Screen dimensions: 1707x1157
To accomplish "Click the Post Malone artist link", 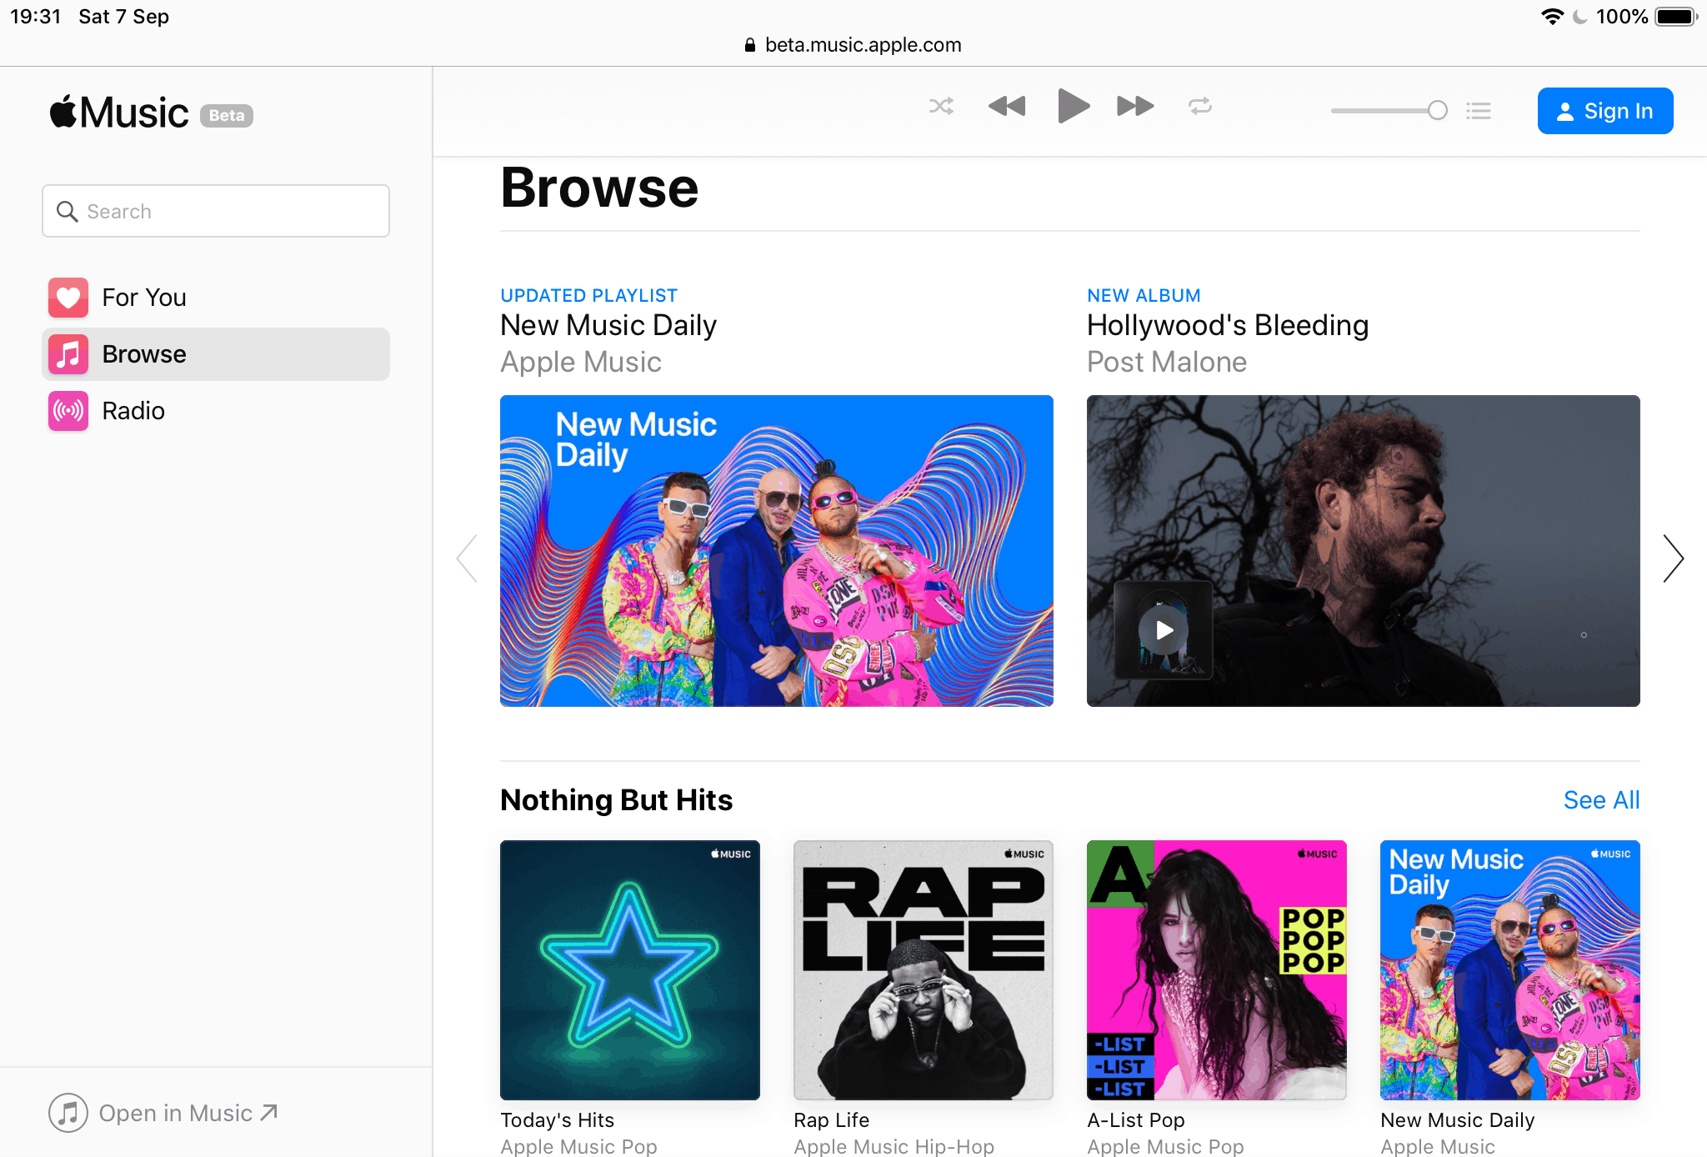I will coord(1167,362).
